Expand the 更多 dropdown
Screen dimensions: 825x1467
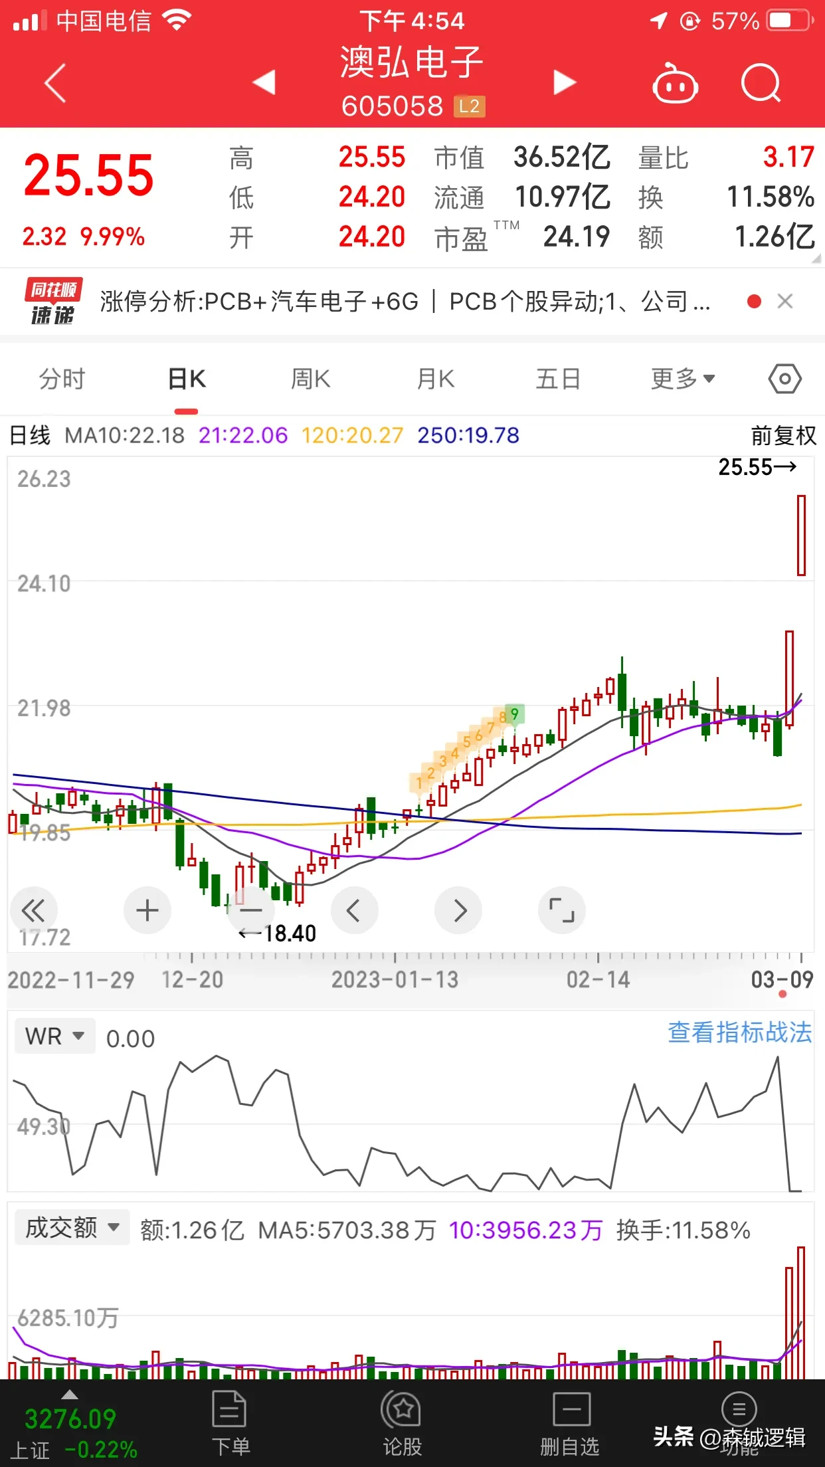683,379
